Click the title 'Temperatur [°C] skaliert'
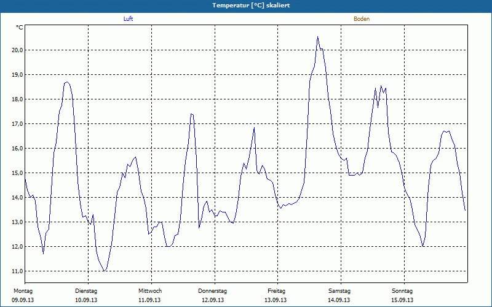Image resolution: width=492 pixels, height=307 pixels. (251, 6)
